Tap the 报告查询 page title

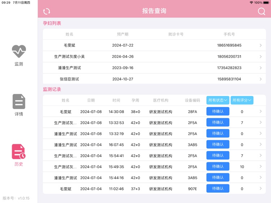pyautogui.click(x=154, y=11)
